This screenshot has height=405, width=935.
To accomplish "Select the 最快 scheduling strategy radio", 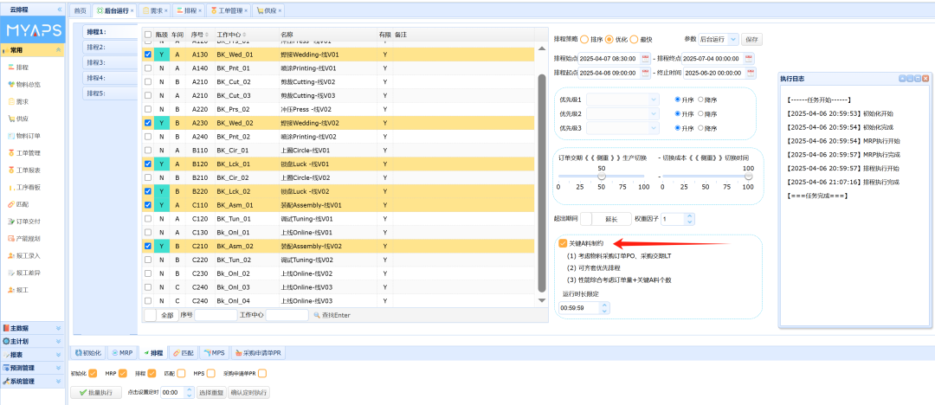I will pyautogui.click(x=635, y=39).
